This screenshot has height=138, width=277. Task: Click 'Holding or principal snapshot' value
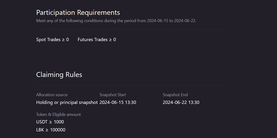tap(67, 102)
